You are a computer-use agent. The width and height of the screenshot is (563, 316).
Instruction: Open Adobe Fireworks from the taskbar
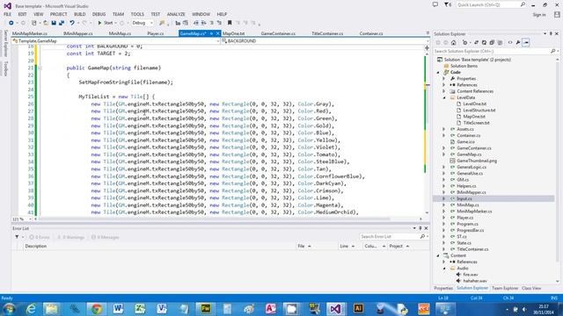click(205, 308)
